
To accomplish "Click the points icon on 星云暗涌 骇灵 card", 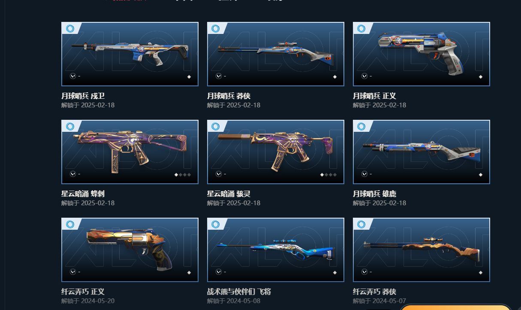I will pos(218,174).
